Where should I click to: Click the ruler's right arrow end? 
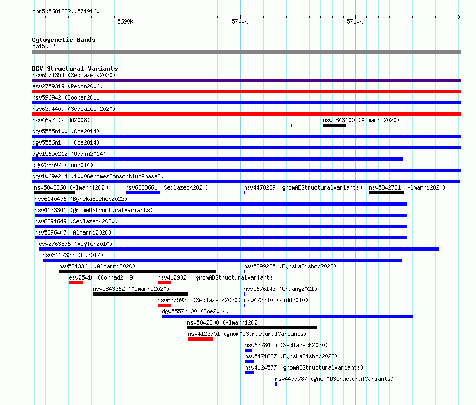pyautogui.click(x=459, y=17)
